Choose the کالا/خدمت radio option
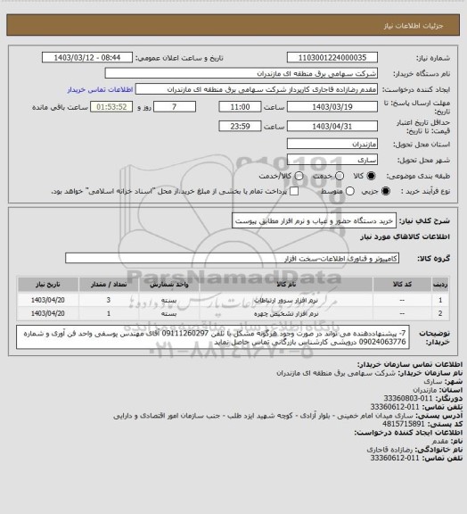Screen dimensions: 467x514 pyautogui.click(x=299, y=176)
